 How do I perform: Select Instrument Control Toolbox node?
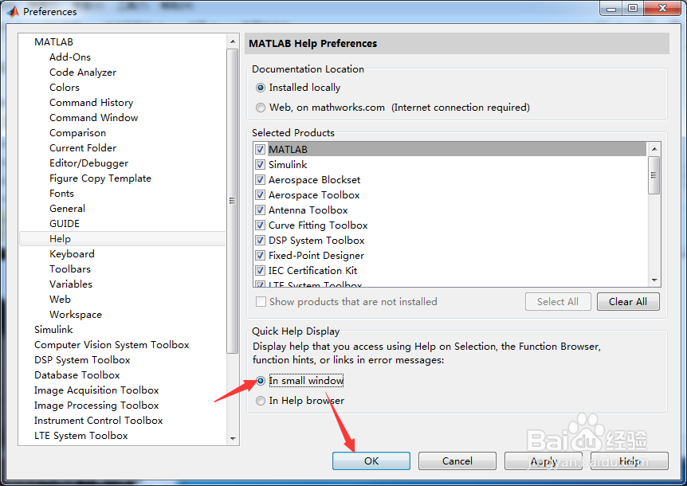pos(99,421)
